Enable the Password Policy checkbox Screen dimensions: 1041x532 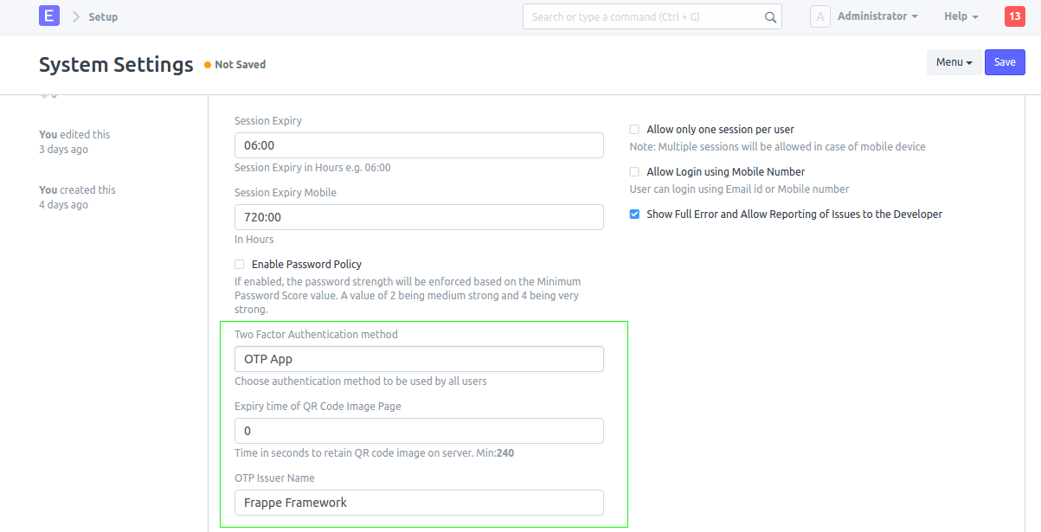239,264
